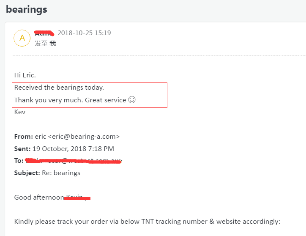Click the Good afternoon greeting

tap(39, 198)
